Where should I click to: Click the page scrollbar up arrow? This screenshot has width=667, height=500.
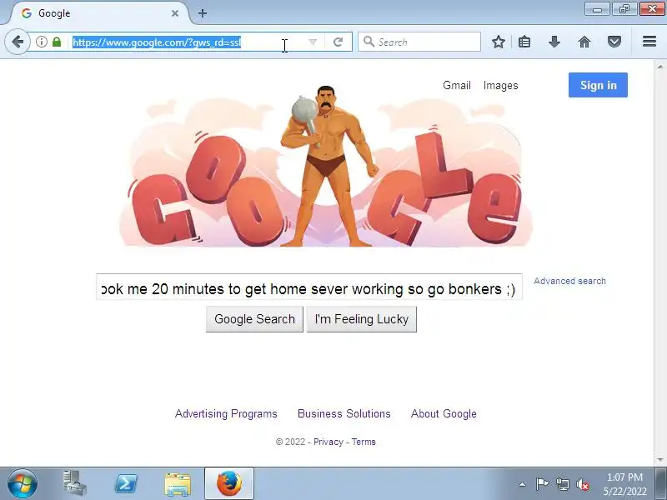point(659,67)
